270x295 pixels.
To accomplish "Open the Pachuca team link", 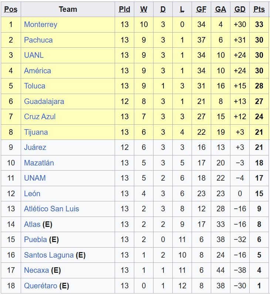I will pos(38,40).
